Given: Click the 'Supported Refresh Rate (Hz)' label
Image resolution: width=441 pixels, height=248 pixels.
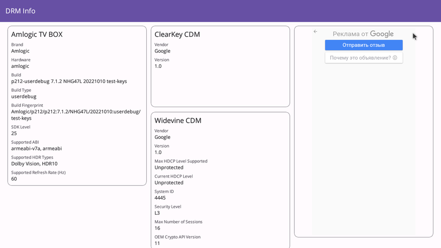Looking at the screenshot, I should click(x=38, y=173).
